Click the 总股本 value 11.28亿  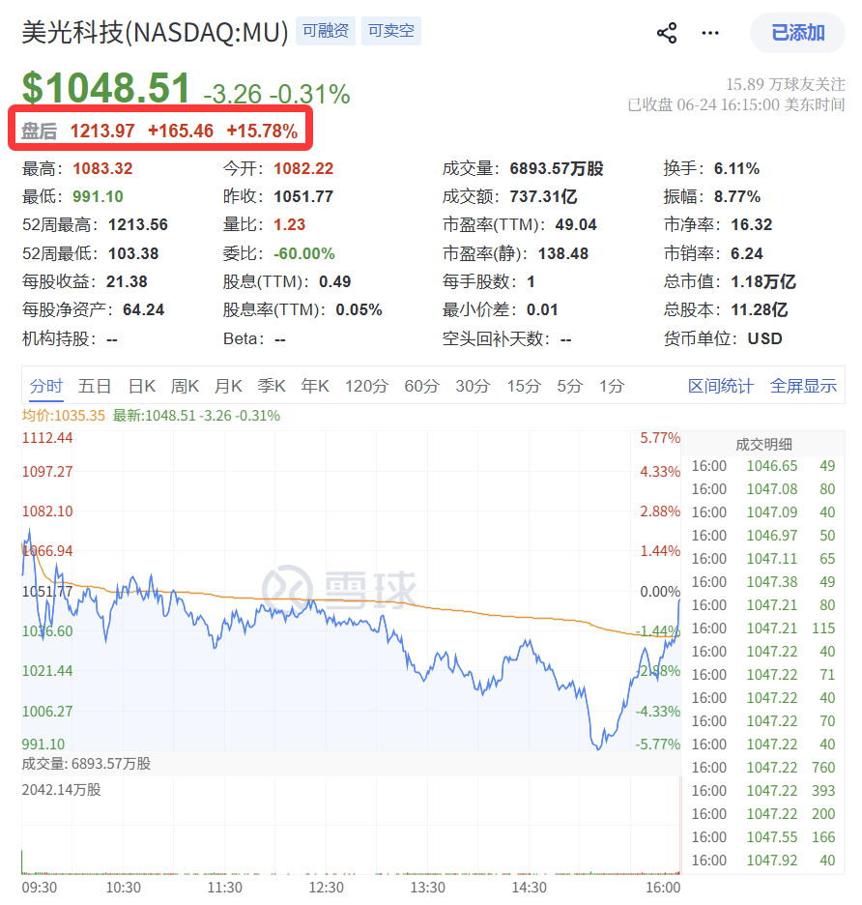tap(760, 310)
